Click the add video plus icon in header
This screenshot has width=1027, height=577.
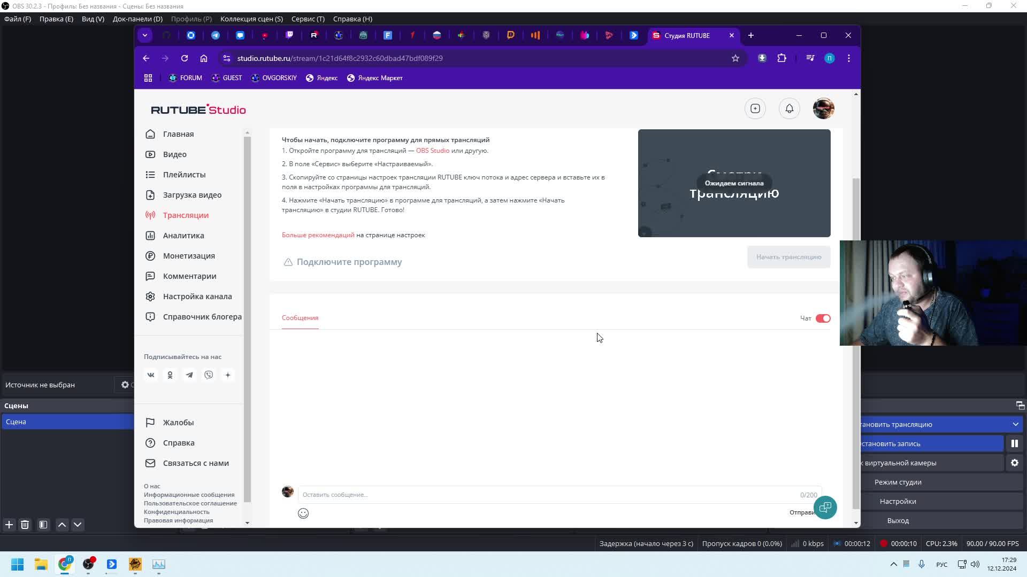click(x=755, y=109)
